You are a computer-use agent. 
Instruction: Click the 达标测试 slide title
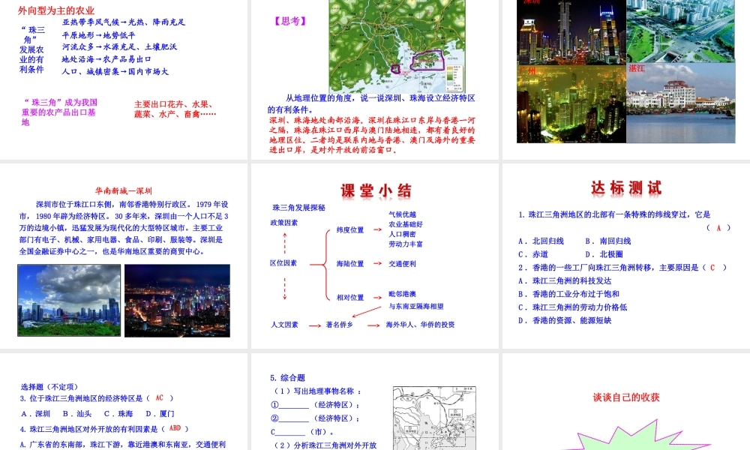pyautogui.click(x=626, y=188)
